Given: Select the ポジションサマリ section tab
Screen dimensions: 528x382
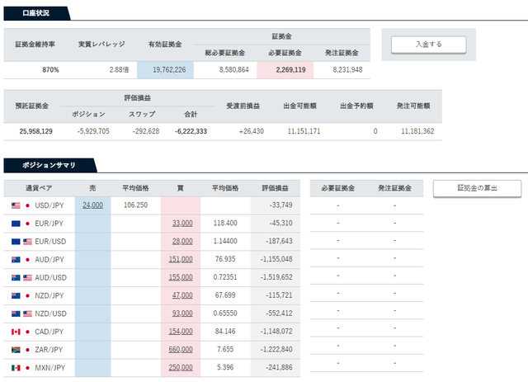Looking at the screenshot, I should (x=49, y=165).
